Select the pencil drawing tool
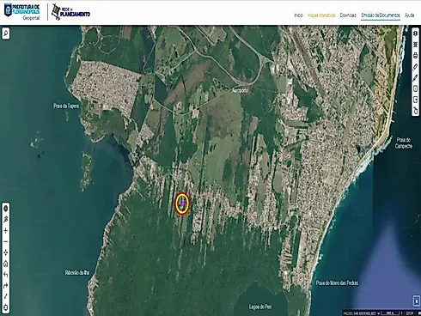This screenshot has height=316, width=421. 416,77
